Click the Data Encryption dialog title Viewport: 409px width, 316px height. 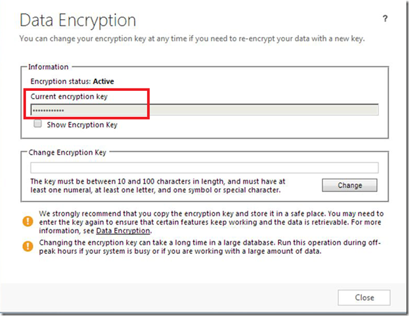tap(78, 20)
